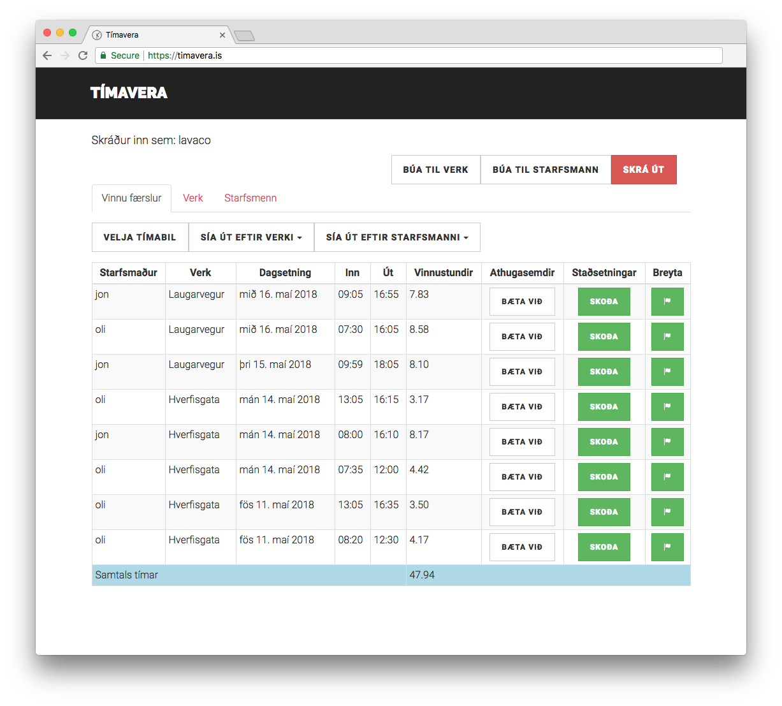Screen dimensions: 782x706
Task: Click Skoða for jon 16. maí row
Action: coord(604,302)
